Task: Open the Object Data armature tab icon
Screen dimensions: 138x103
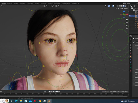Action: [131, 65]
